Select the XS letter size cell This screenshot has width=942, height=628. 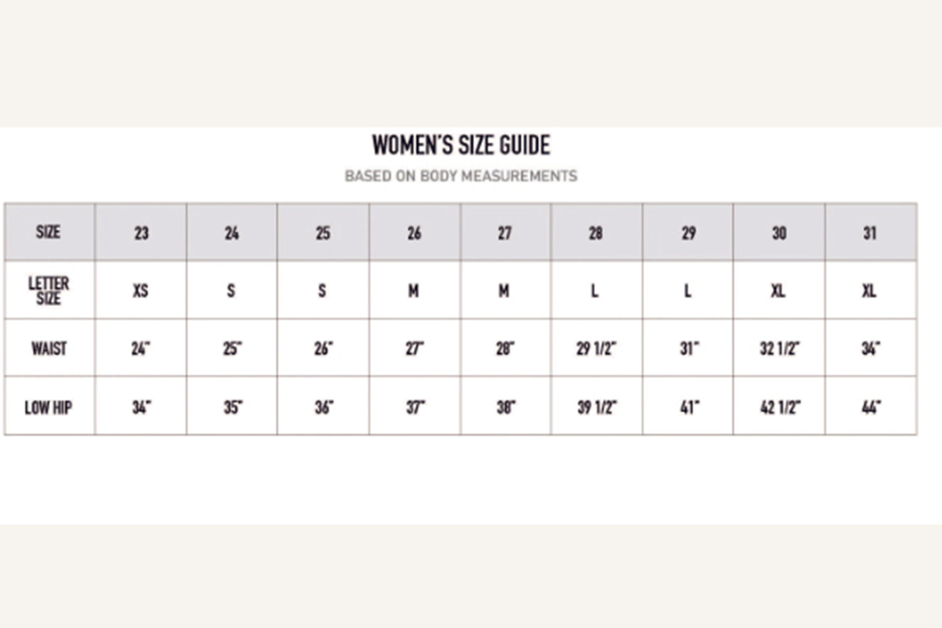click(x=141, y=291)
